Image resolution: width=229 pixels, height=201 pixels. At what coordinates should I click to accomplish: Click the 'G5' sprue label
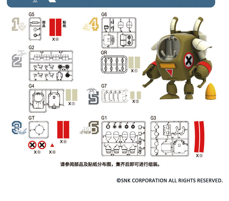(31, 14)
